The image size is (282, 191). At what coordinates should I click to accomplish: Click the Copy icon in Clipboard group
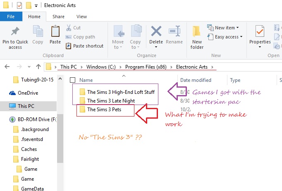pyautogui.click(x=38, y=31)
